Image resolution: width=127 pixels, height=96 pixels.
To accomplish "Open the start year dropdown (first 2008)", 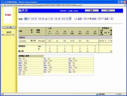I will [x=41, y=19].
